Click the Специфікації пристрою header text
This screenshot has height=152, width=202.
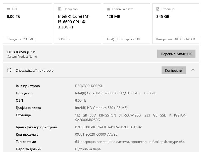tap(34, 71)
